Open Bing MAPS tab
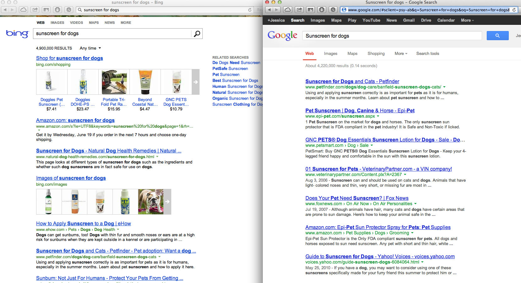 coord(94,23)
